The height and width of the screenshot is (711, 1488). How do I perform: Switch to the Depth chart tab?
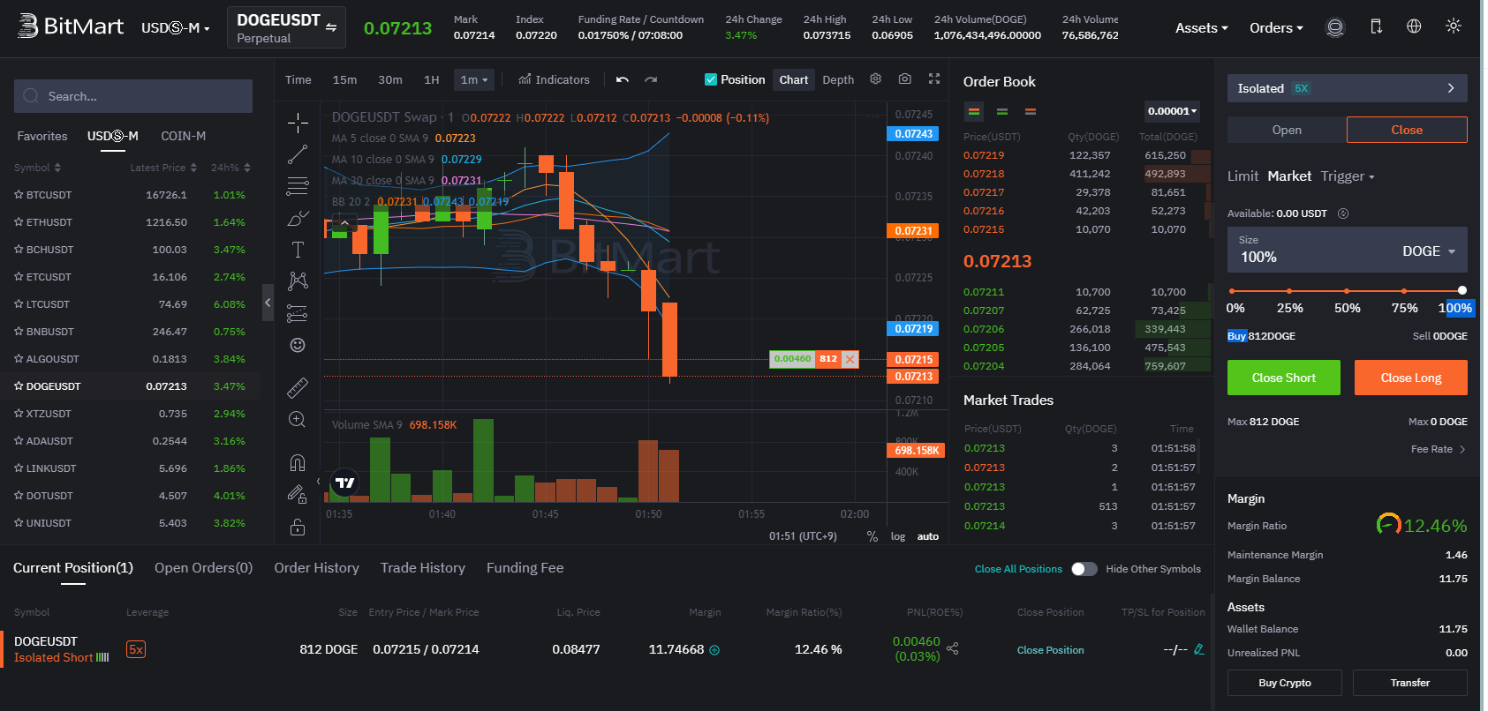[838, 79]
